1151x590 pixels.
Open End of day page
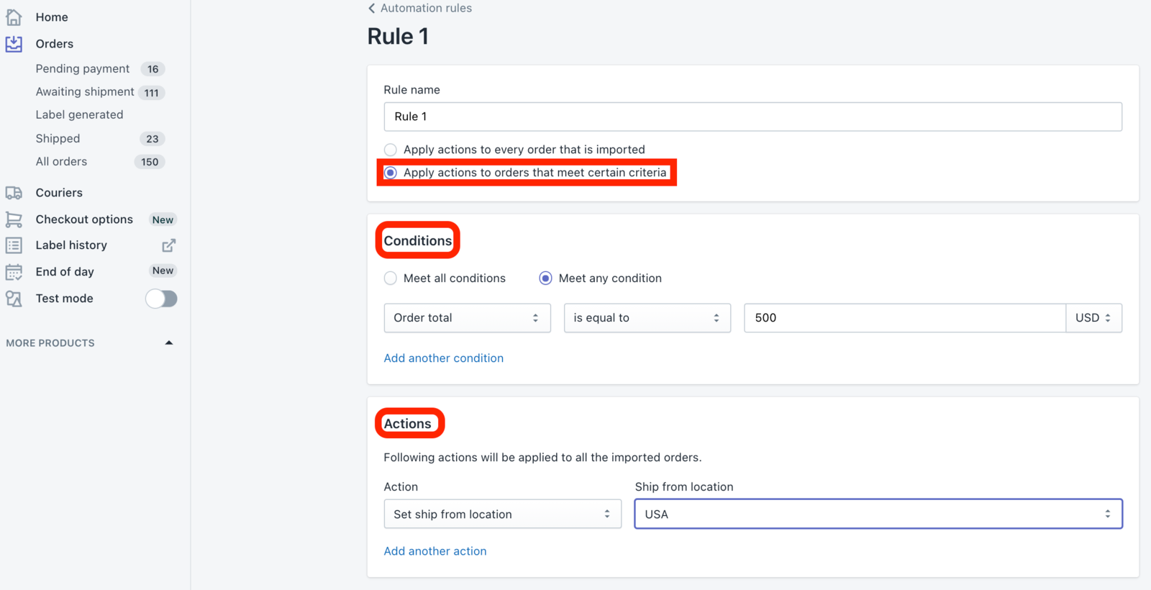(65, 272)
